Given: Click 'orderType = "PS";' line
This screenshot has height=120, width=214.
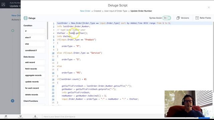Looking at the screenshot, I should (x=72, y=73).
